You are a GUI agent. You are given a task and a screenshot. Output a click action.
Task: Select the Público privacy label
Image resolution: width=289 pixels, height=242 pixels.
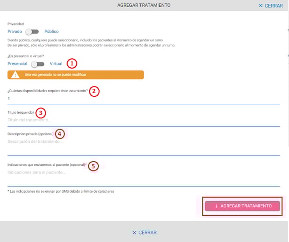coord(51,31)
